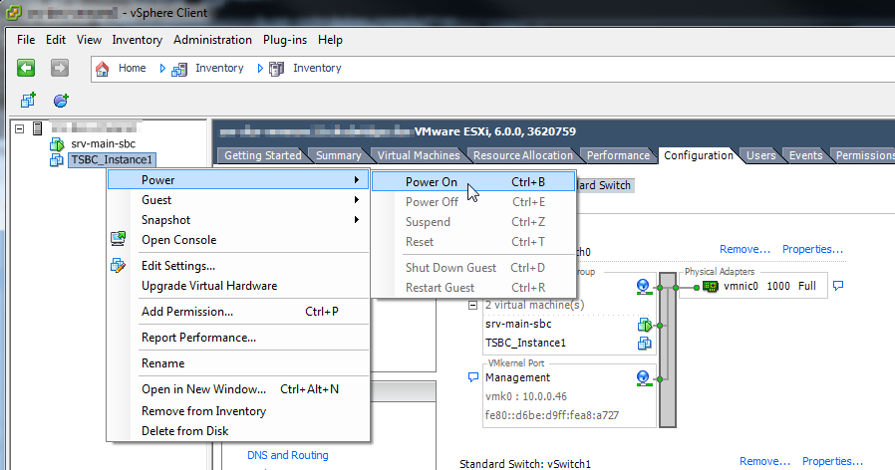Viewport: 895px width, 470px height.
Task: Click the VM icon for TSBC_Instance1 in diagram
Action: pos(645,344)
